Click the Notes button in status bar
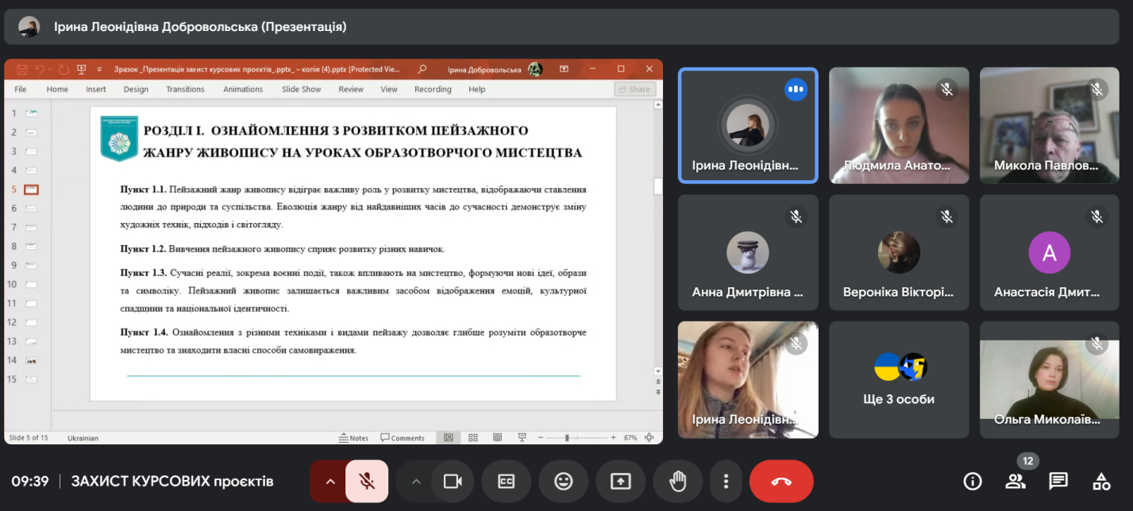 pos(353,438)
